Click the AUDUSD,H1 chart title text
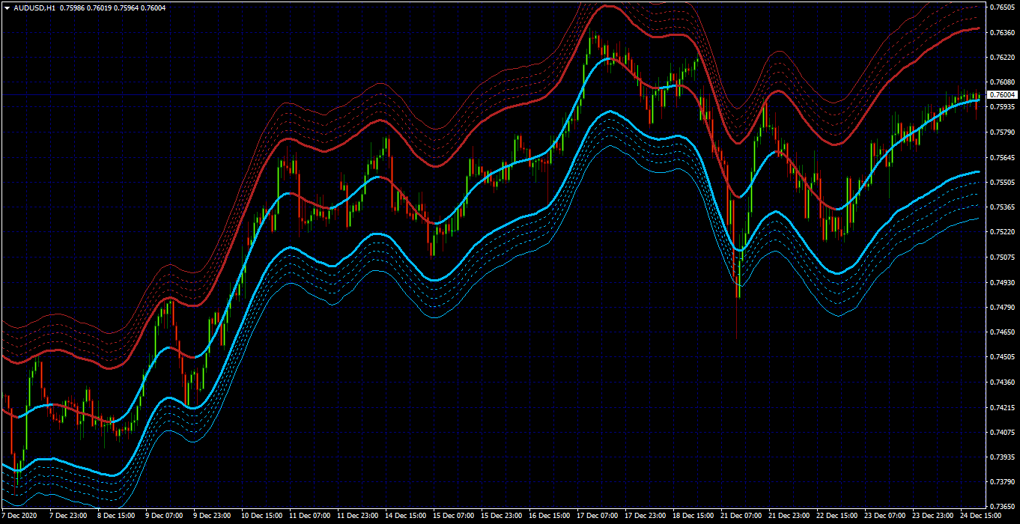The height and width of the screenshot is (524, 1020). coord(34,7)
